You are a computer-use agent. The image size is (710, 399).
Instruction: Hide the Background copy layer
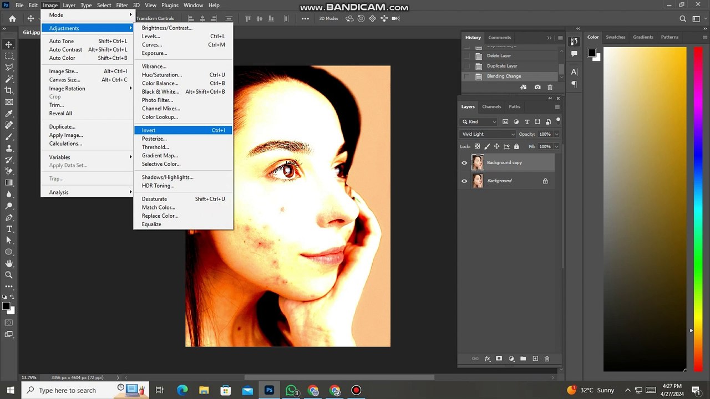coord(464,163)
